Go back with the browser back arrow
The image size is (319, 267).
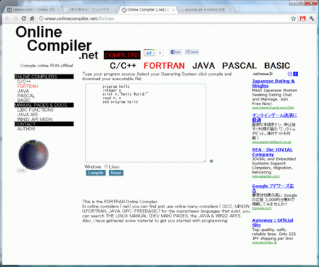tap(7, 18)
